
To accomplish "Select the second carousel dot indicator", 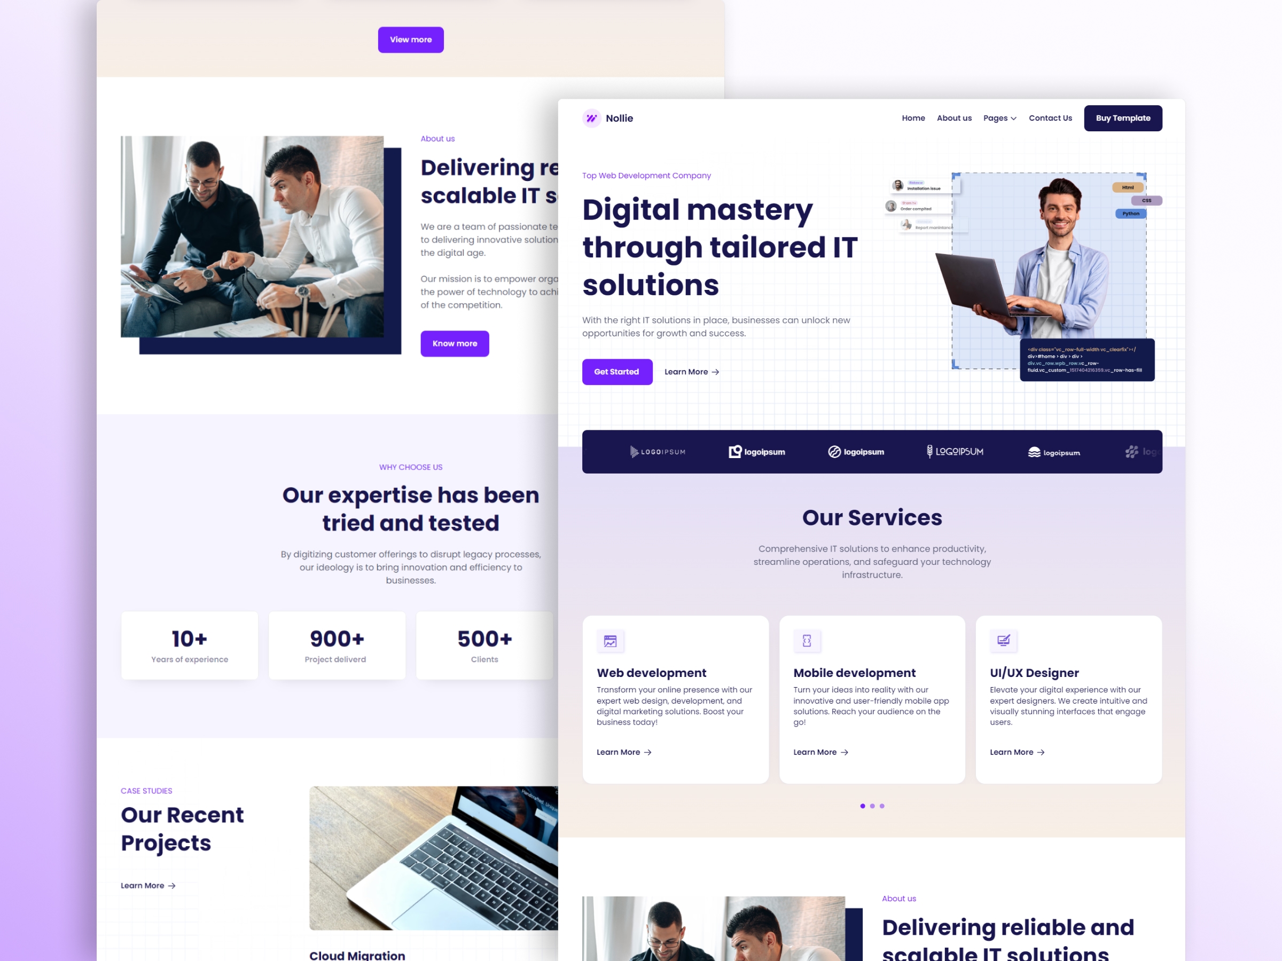I will tap(872, 805).
